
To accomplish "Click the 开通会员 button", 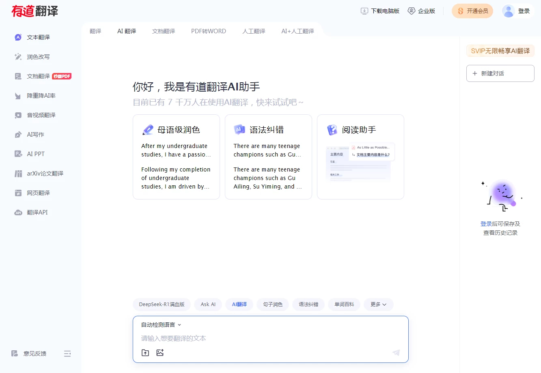I will click(x=472, y=11).
